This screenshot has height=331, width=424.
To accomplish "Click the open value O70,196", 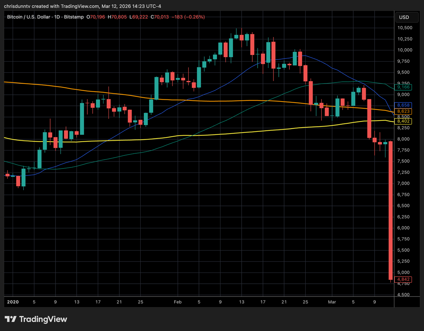I will coord(96,17).
